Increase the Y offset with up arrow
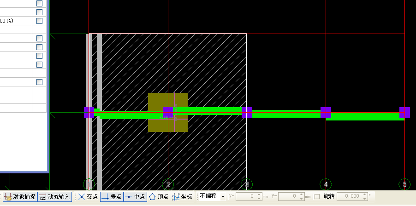 click(x=302, y=195)
